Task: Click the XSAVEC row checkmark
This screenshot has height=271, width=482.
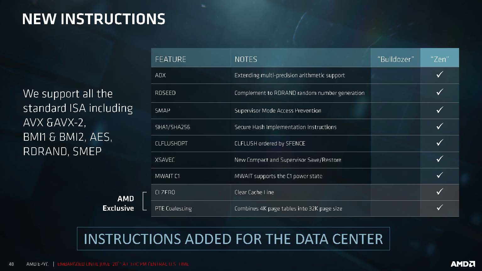Action: click(440, 159)
